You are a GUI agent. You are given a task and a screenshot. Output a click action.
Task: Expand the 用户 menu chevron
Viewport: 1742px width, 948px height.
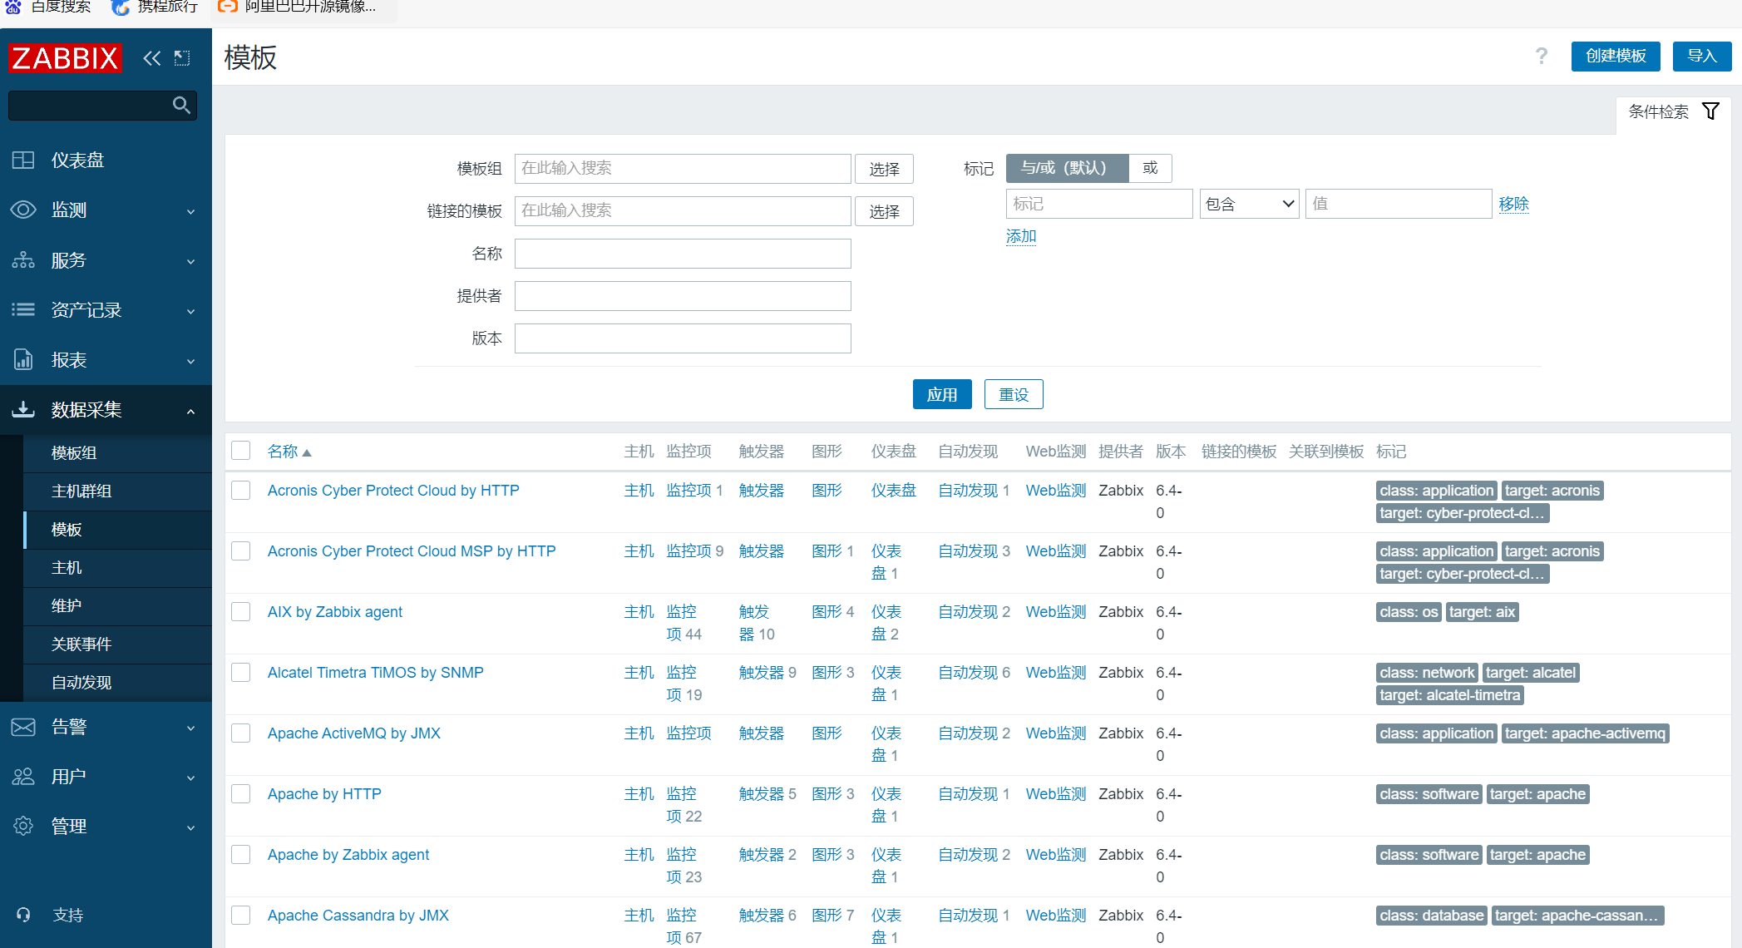[x=191, y=778]
